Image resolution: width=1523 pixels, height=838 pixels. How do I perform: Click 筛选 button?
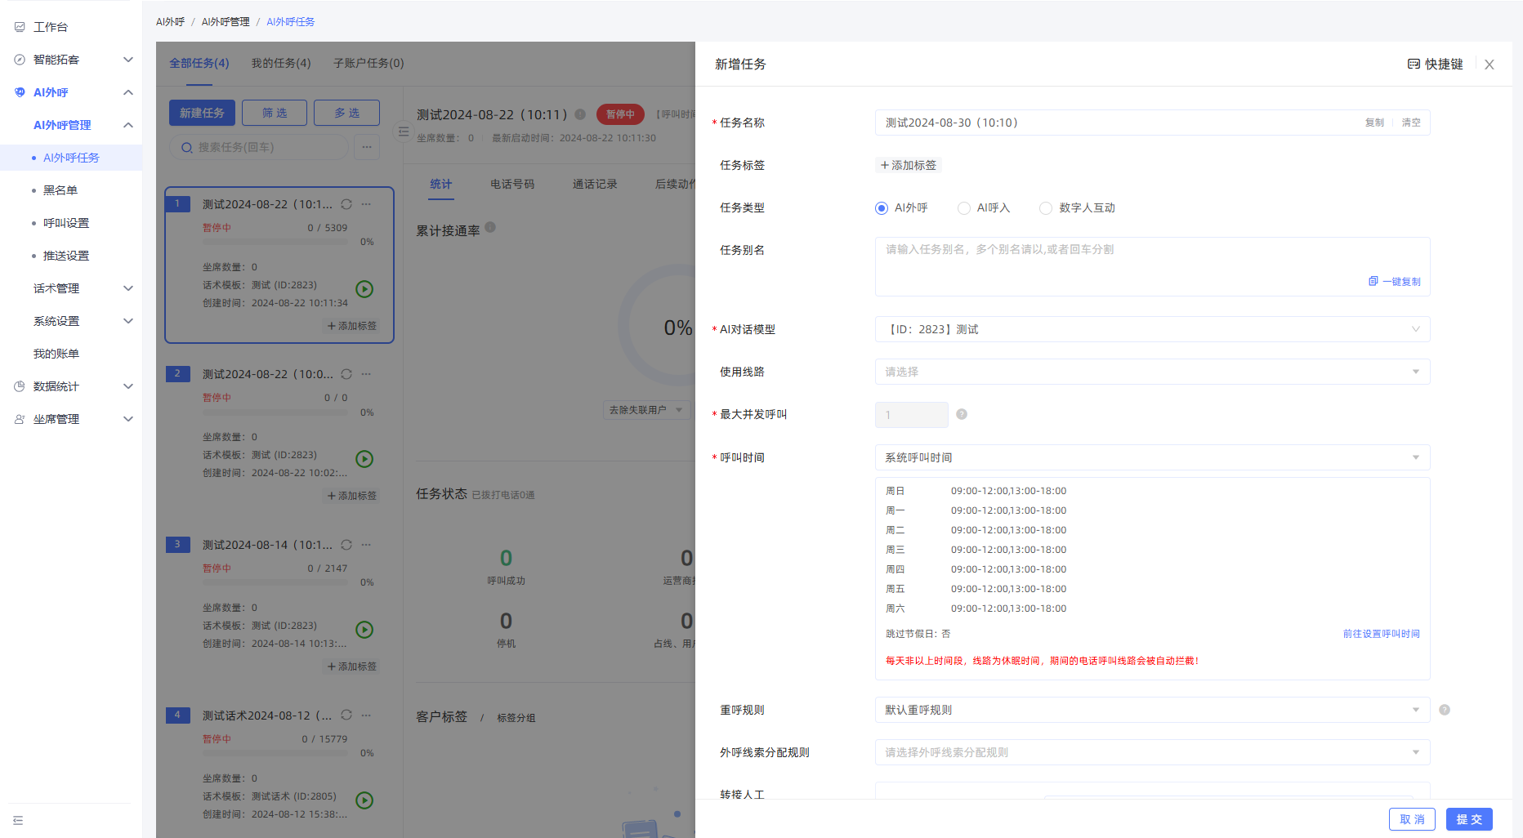pyautogui.click(x=275, y=113)
